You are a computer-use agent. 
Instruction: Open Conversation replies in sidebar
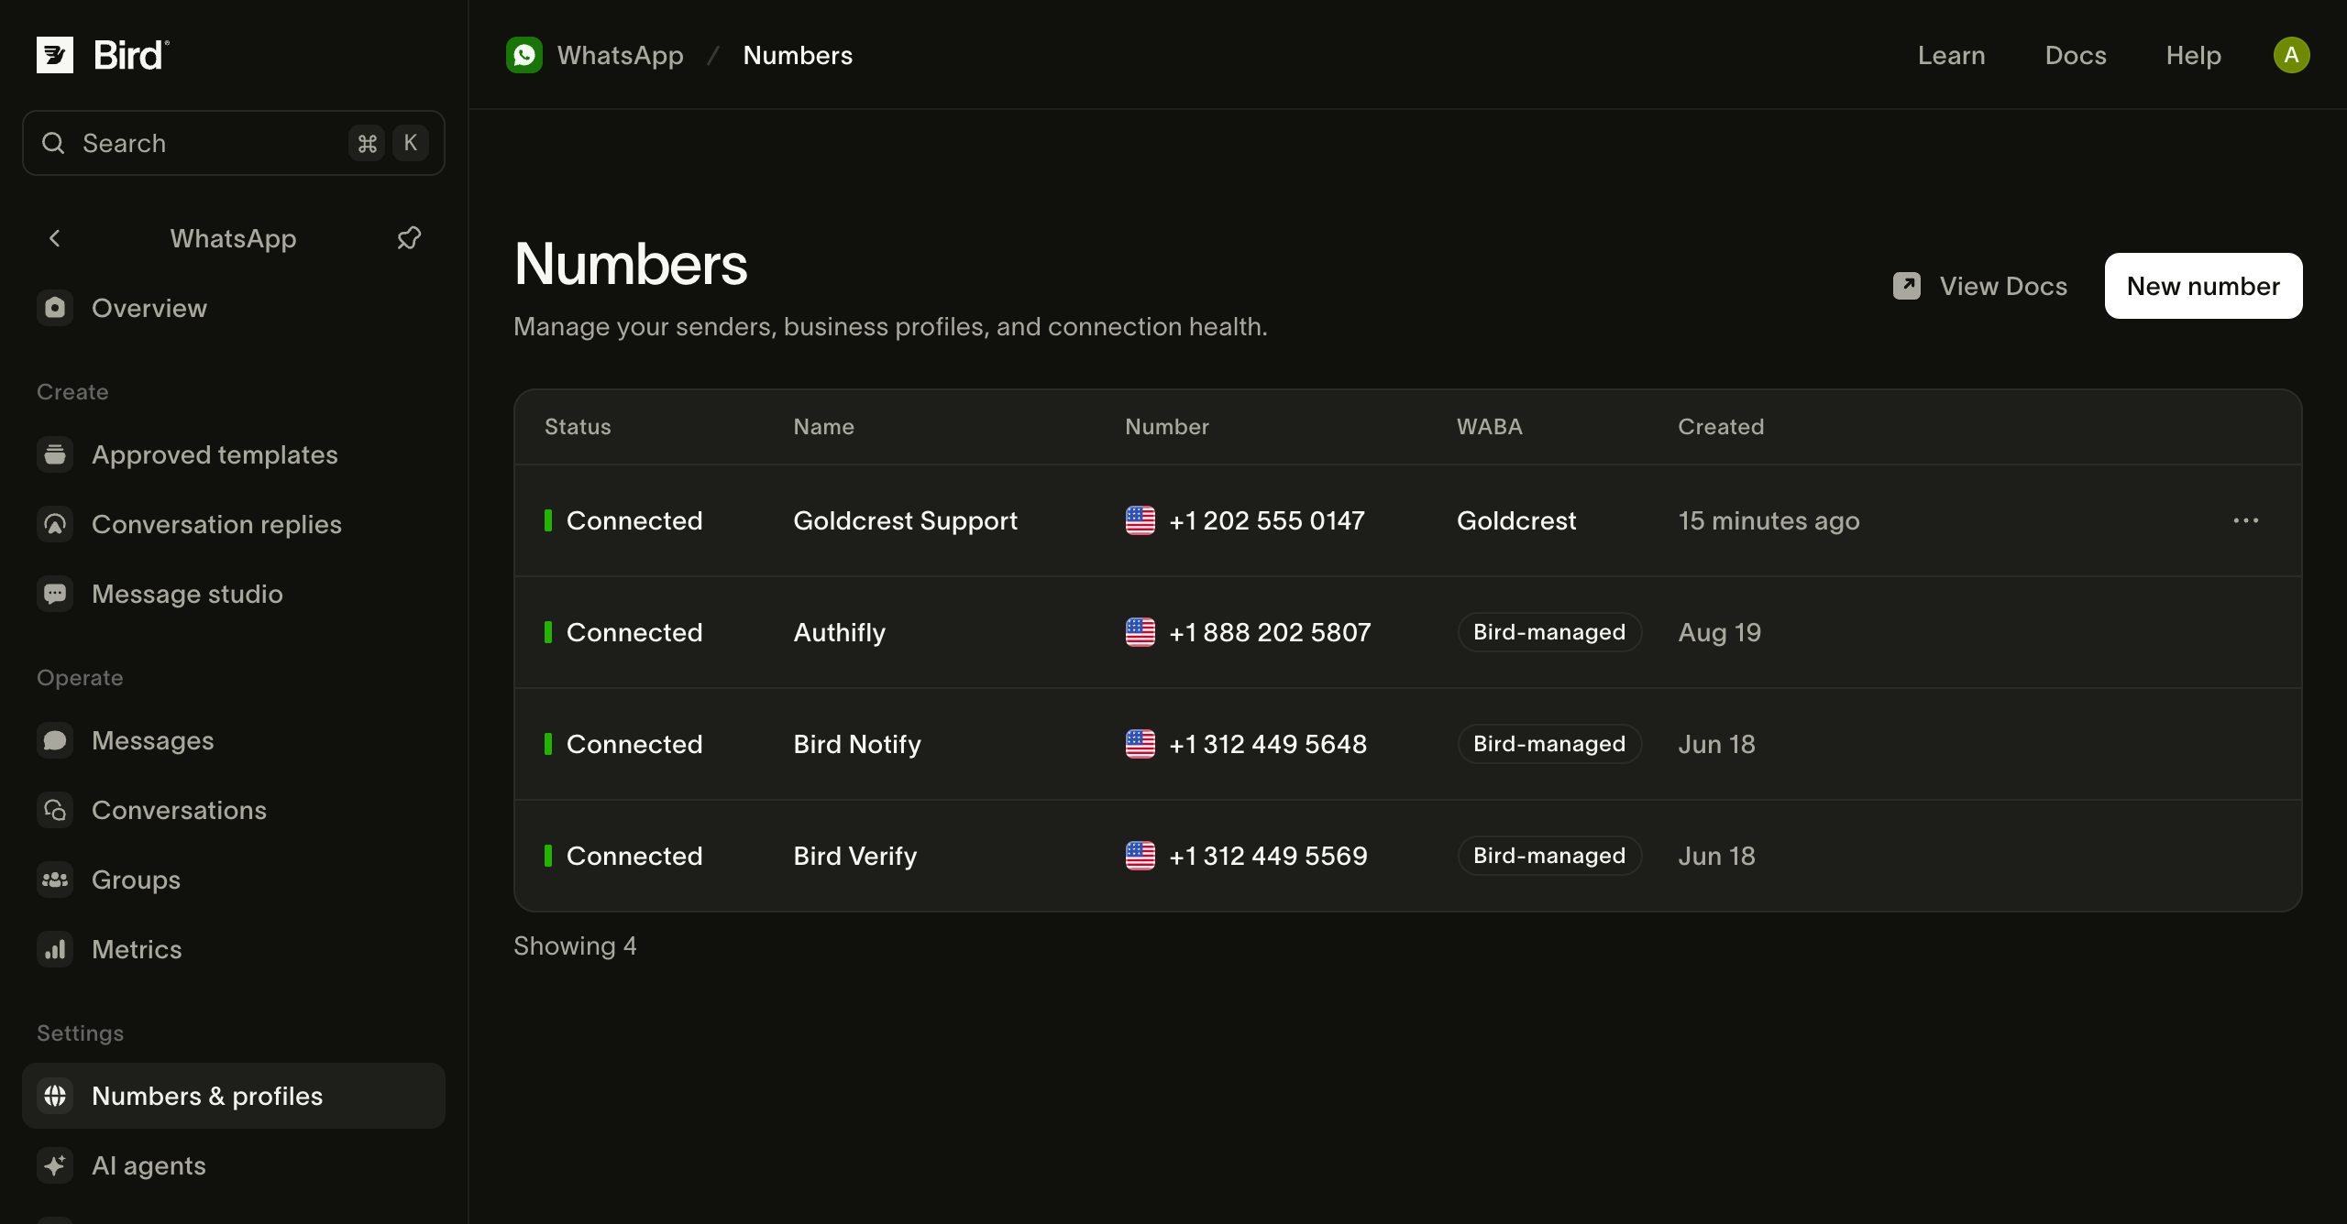[234, 524]
